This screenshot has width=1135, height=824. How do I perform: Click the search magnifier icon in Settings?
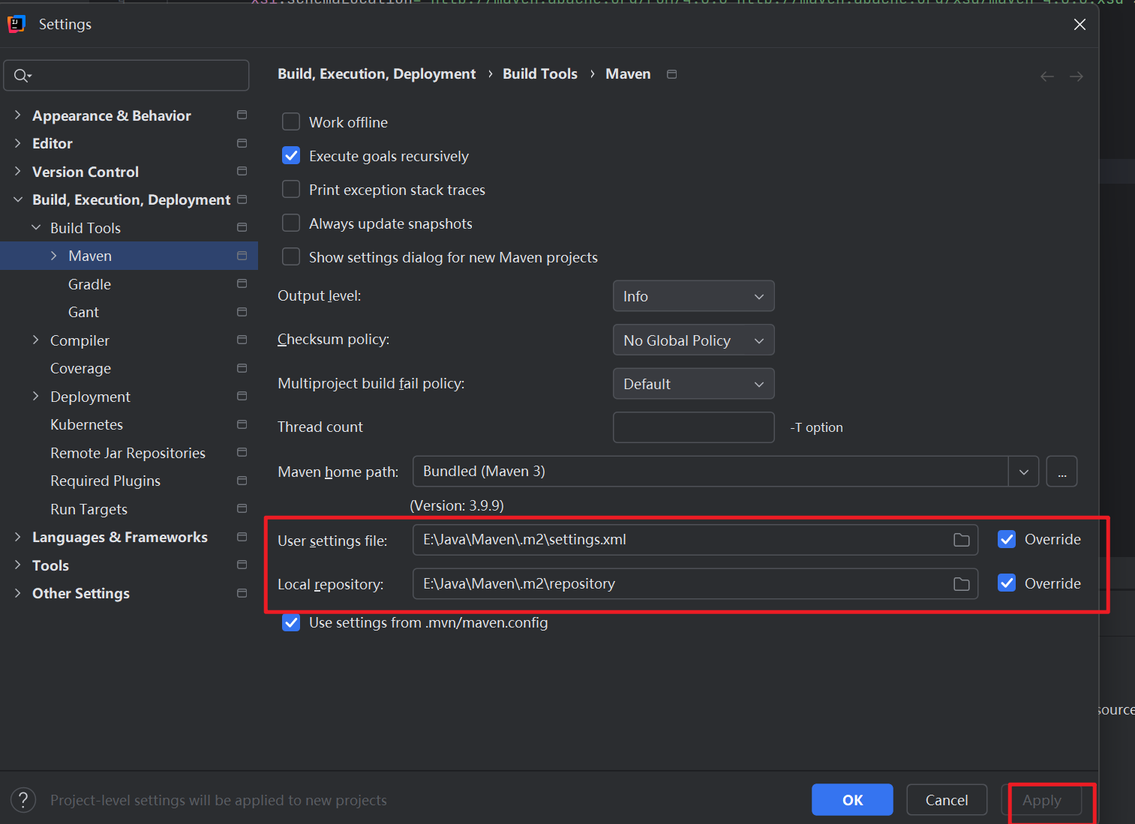pyautogui.click(x=22, y=76)
